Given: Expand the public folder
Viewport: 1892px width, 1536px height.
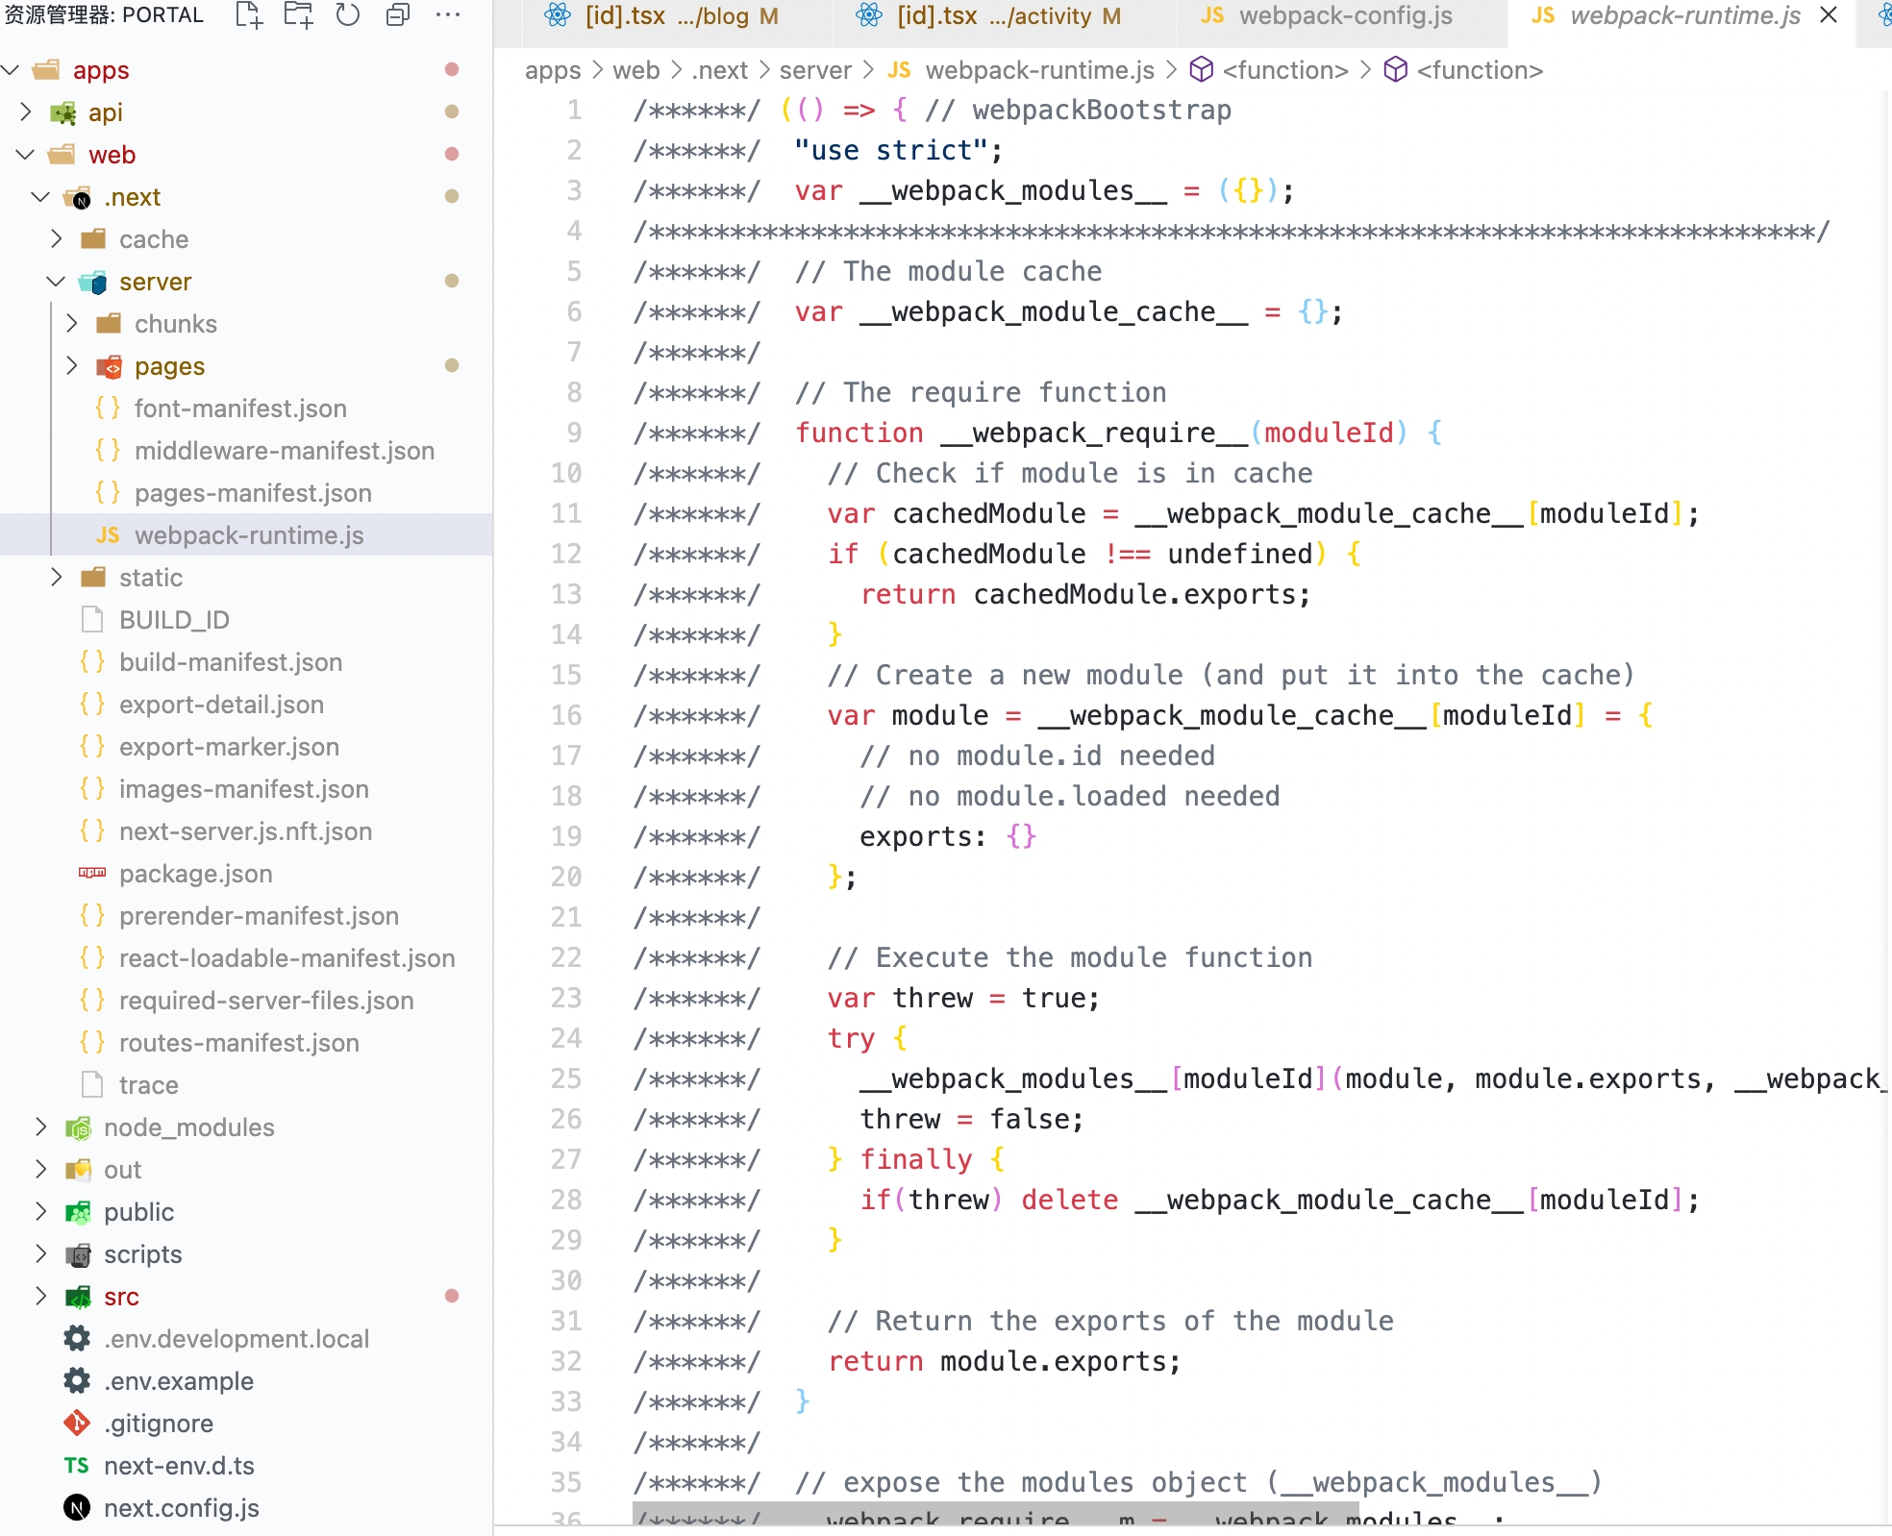Looking at the screenshot, I should (x=41, y=1212).
